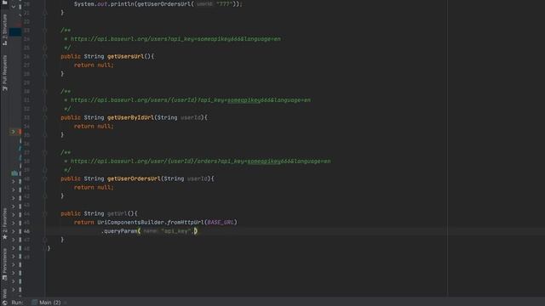The image size is (545, 306).
Task: Collapse the Javadoc fold above getUserOrdersUrl
Action: pos(45,152)
